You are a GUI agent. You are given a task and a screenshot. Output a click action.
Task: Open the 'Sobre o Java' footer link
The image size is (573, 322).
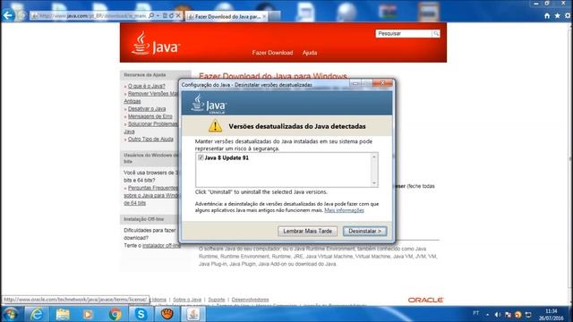[187, 300]
